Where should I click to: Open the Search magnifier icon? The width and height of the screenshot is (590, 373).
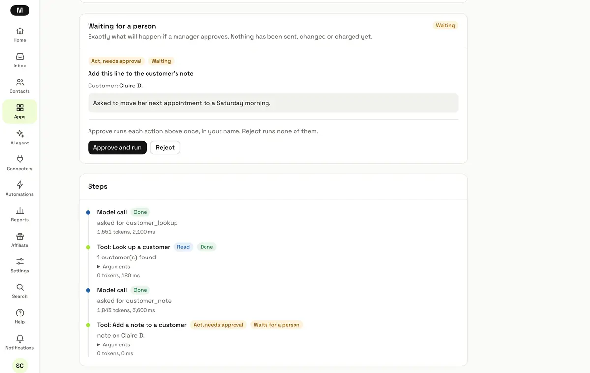click(x=20, y=287)
